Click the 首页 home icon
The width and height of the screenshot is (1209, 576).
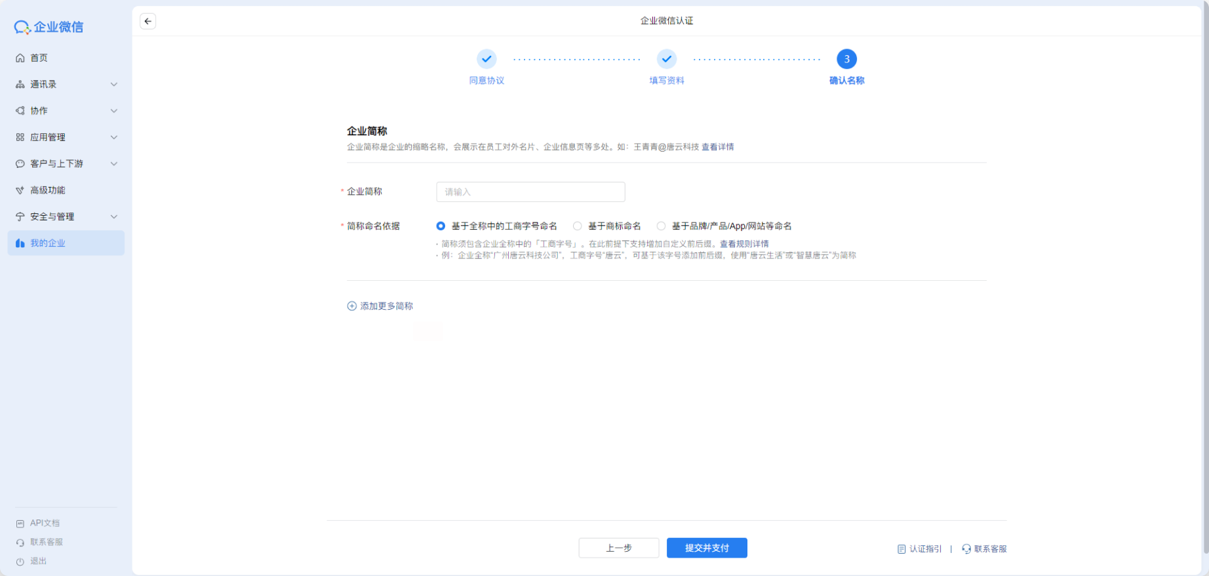point(20,58)
